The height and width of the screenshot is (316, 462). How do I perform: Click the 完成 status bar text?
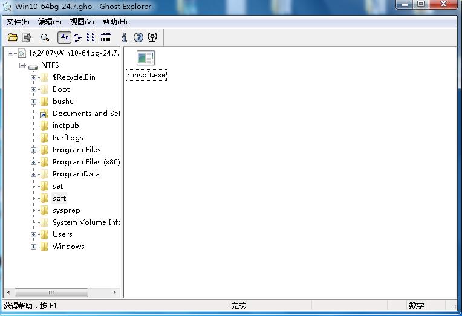238,305
